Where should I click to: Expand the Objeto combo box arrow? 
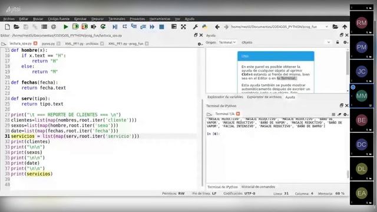tap(329, 42)
